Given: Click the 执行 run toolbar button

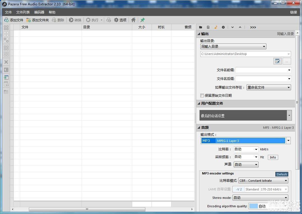Looking at the screenshot, I should click(x=92, y=20).
